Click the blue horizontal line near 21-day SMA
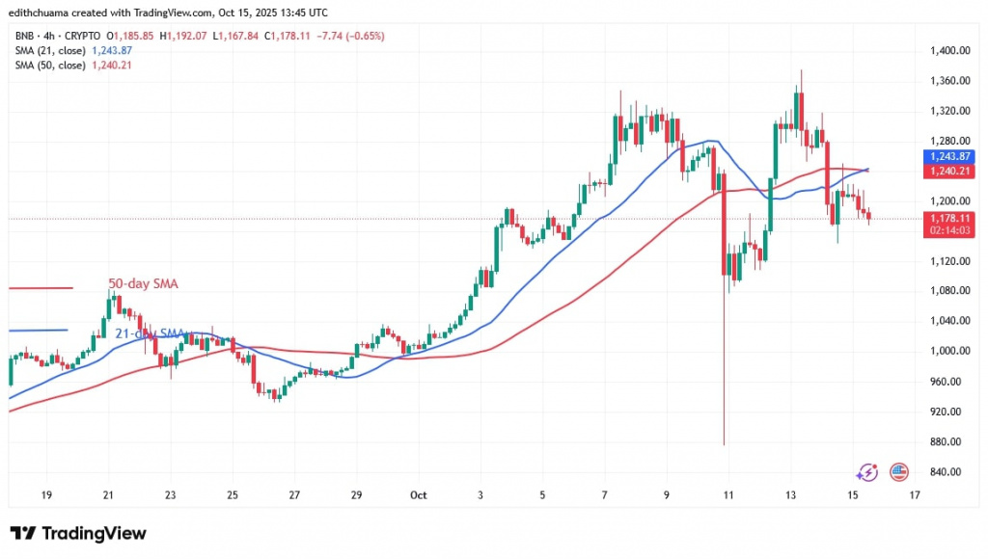Viewport: 988px width, 559px height. (39, 331)
